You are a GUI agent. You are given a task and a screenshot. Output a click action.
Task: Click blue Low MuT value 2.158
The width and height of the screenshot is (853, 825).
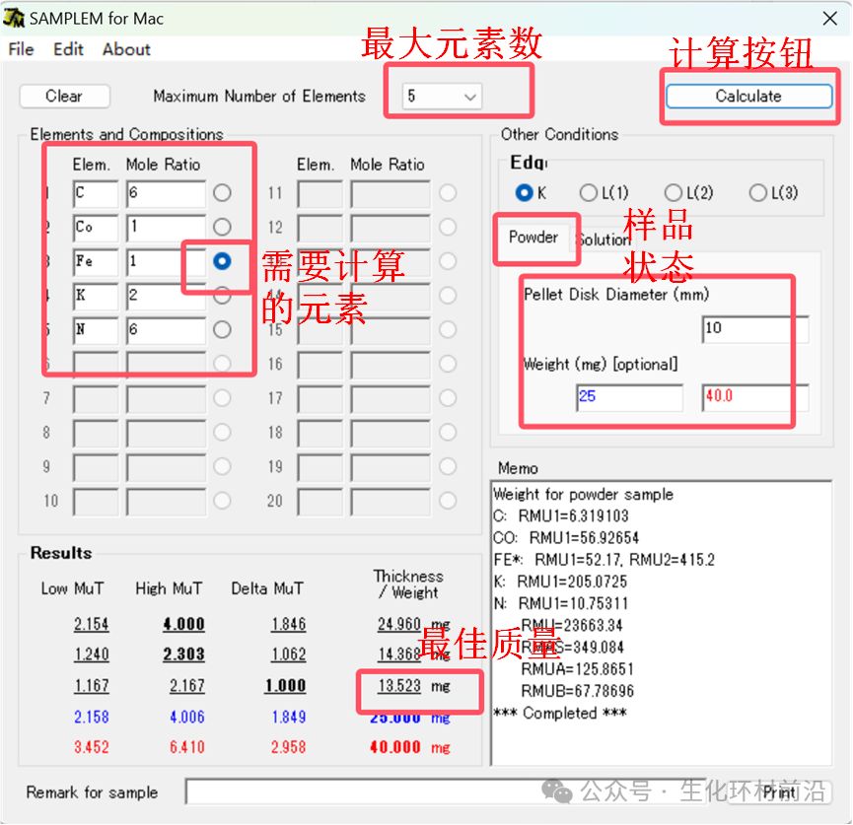92,717
